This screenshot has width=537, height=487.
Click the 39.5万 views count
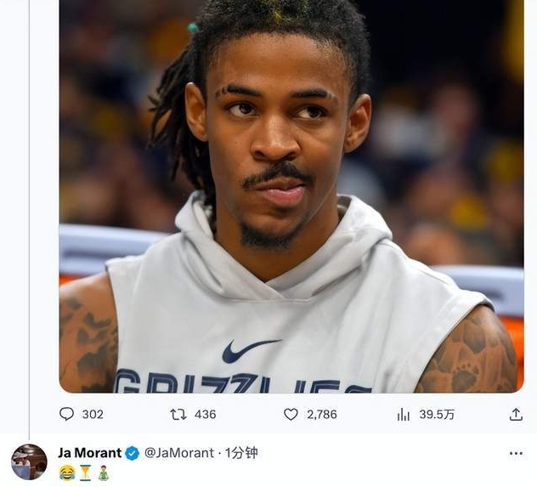[437, 415]
